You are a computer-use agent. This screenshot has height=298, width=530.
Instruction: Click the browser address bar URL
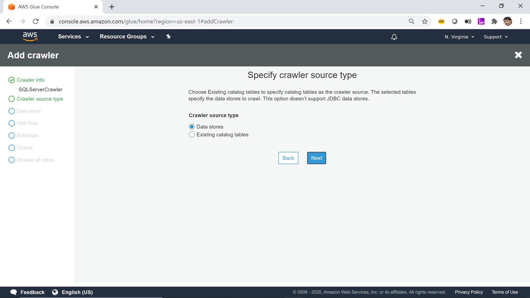[146, 21]
